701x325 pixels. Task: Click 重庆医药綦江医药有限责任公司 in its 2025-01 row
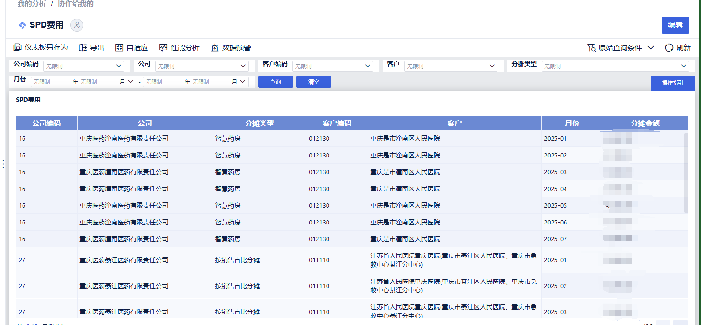(x=124, y=260)
